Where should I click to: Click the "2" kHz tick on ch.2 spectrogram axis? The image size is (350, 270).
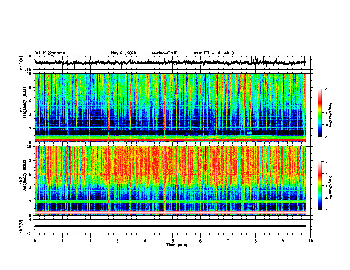coord(30,202)
